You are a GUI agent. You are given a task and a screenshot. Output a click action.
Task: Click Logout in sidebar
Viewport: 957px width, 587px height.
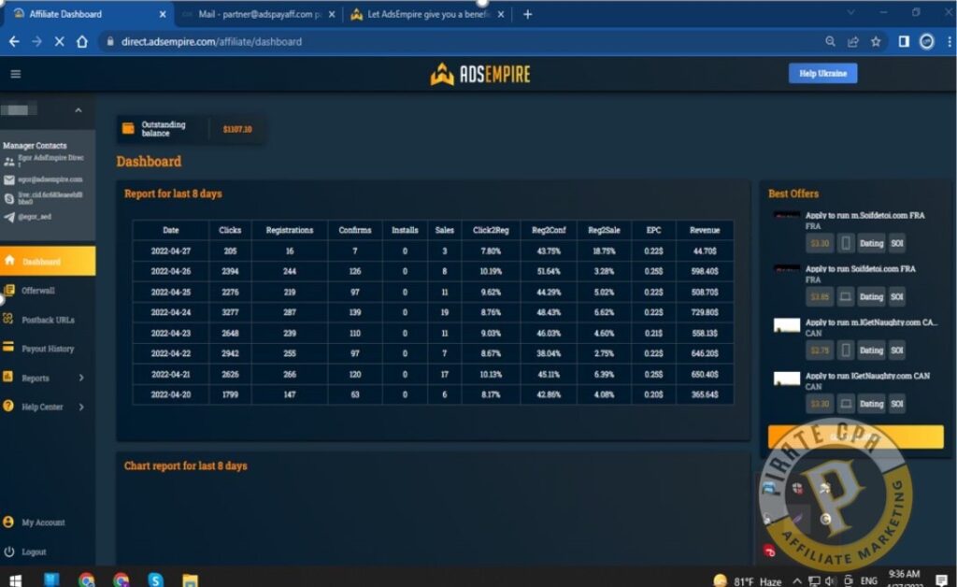pos(34,551)
